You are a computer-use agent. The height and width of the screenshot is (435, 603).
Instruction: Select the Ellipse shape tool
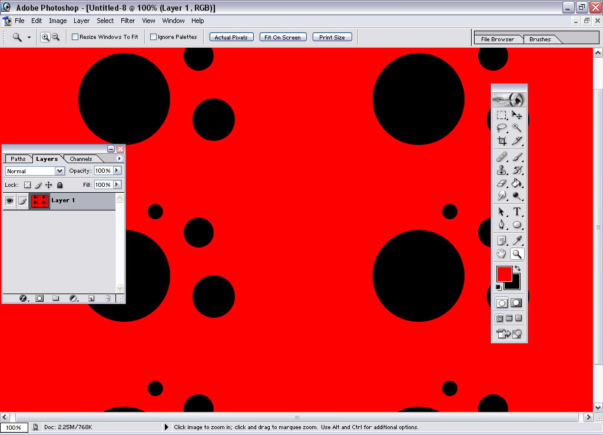click(517, 225)
